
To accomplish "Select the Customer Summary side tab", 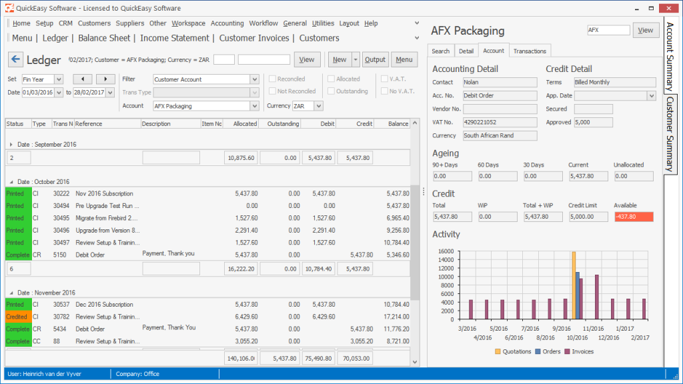I will (670, 133).
